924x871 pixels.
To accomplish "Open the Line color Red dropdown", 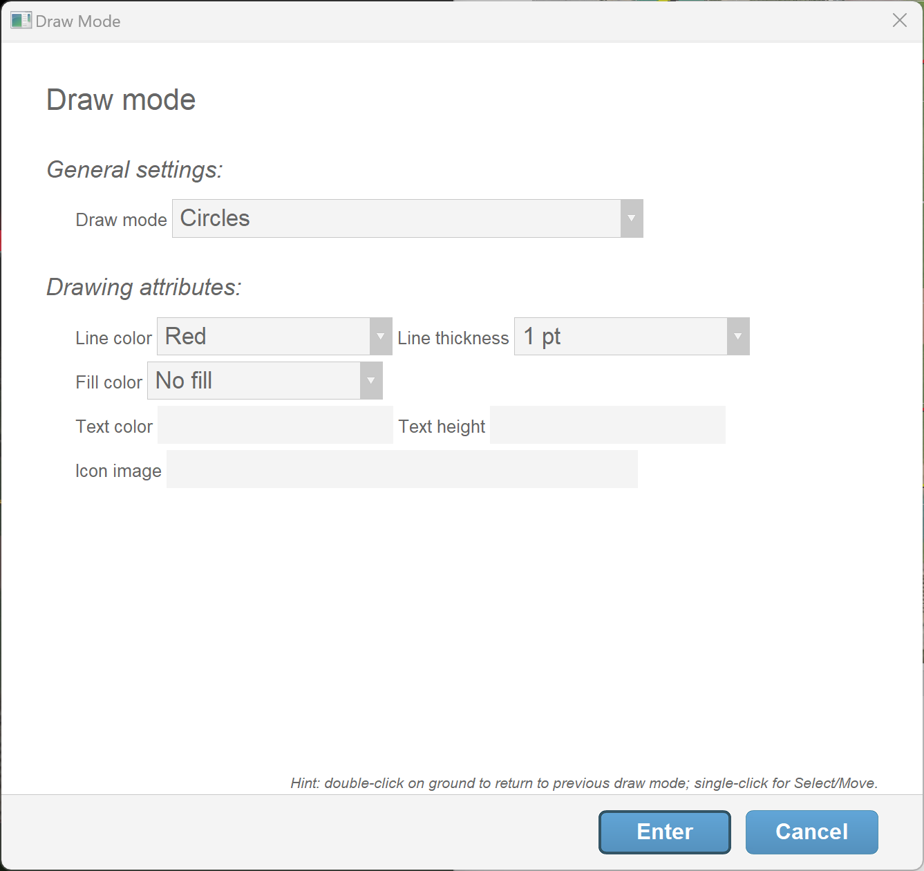I will [263, 337].
